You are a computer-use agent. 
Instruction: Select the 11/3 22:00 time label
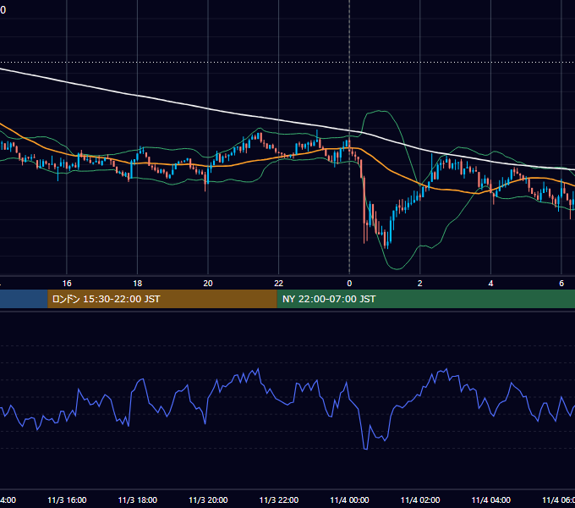[279, 500]
